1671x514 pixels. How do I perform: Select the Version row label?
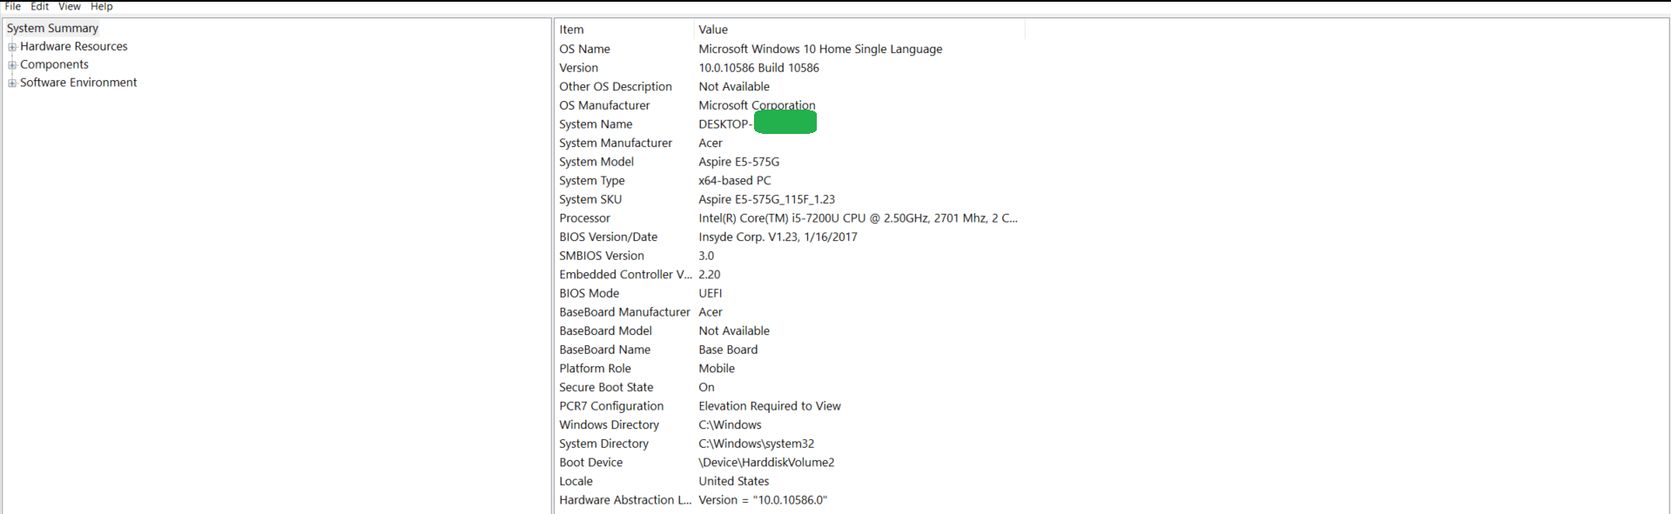pyautogui.click(x=578, y=68)
